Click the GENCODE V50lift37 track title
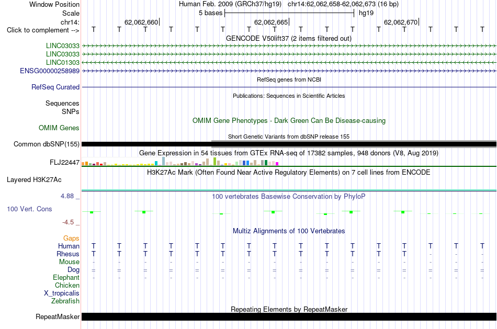 coord(289,39)
